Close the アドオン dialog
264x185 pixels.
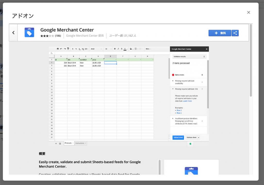pos(249,12)
